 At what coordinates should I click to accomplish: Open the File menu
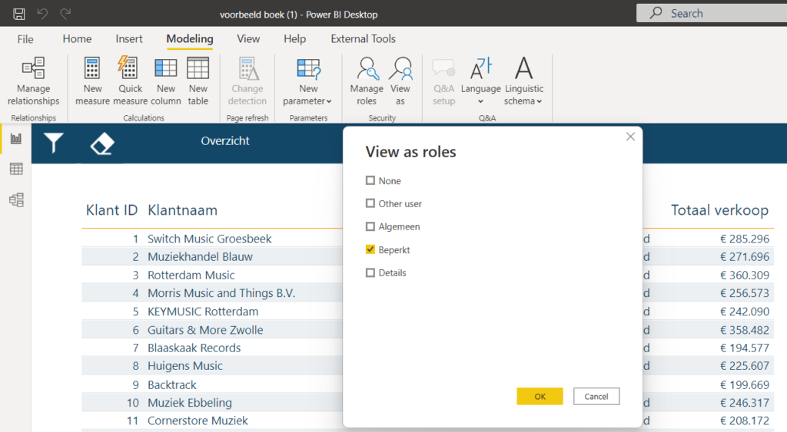click(25, 39)
